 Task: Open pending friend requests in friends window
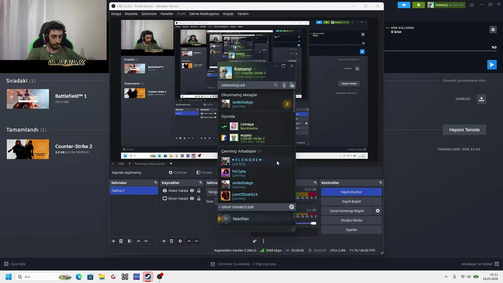point(284,85)
